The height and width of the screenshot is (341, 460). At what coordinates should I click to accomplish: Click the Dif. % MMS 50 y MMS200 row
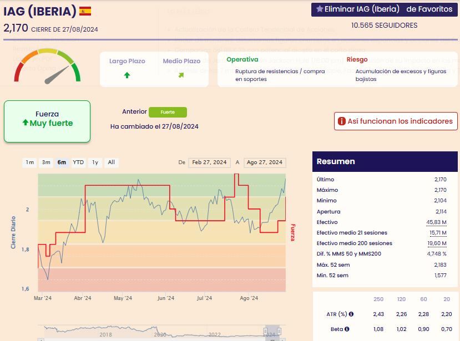(x=381, y=254)
